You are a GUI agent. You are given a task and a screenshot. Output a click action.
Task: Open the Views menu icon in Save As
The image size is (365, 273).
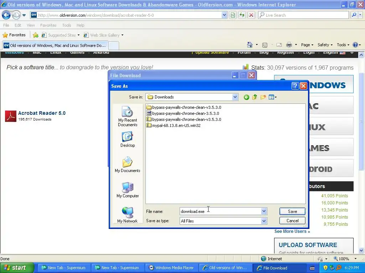[x=272, y=97]
